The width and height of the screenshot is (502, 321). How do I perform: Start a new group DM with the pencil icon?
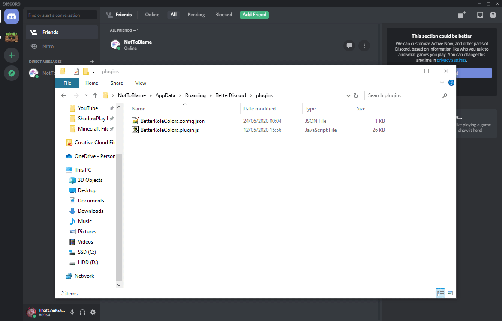pos(461,15)
